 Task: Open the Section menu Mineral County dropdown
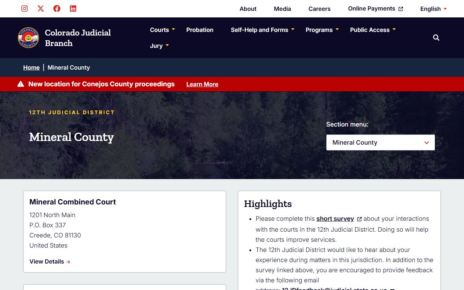(x=380, y=142)
